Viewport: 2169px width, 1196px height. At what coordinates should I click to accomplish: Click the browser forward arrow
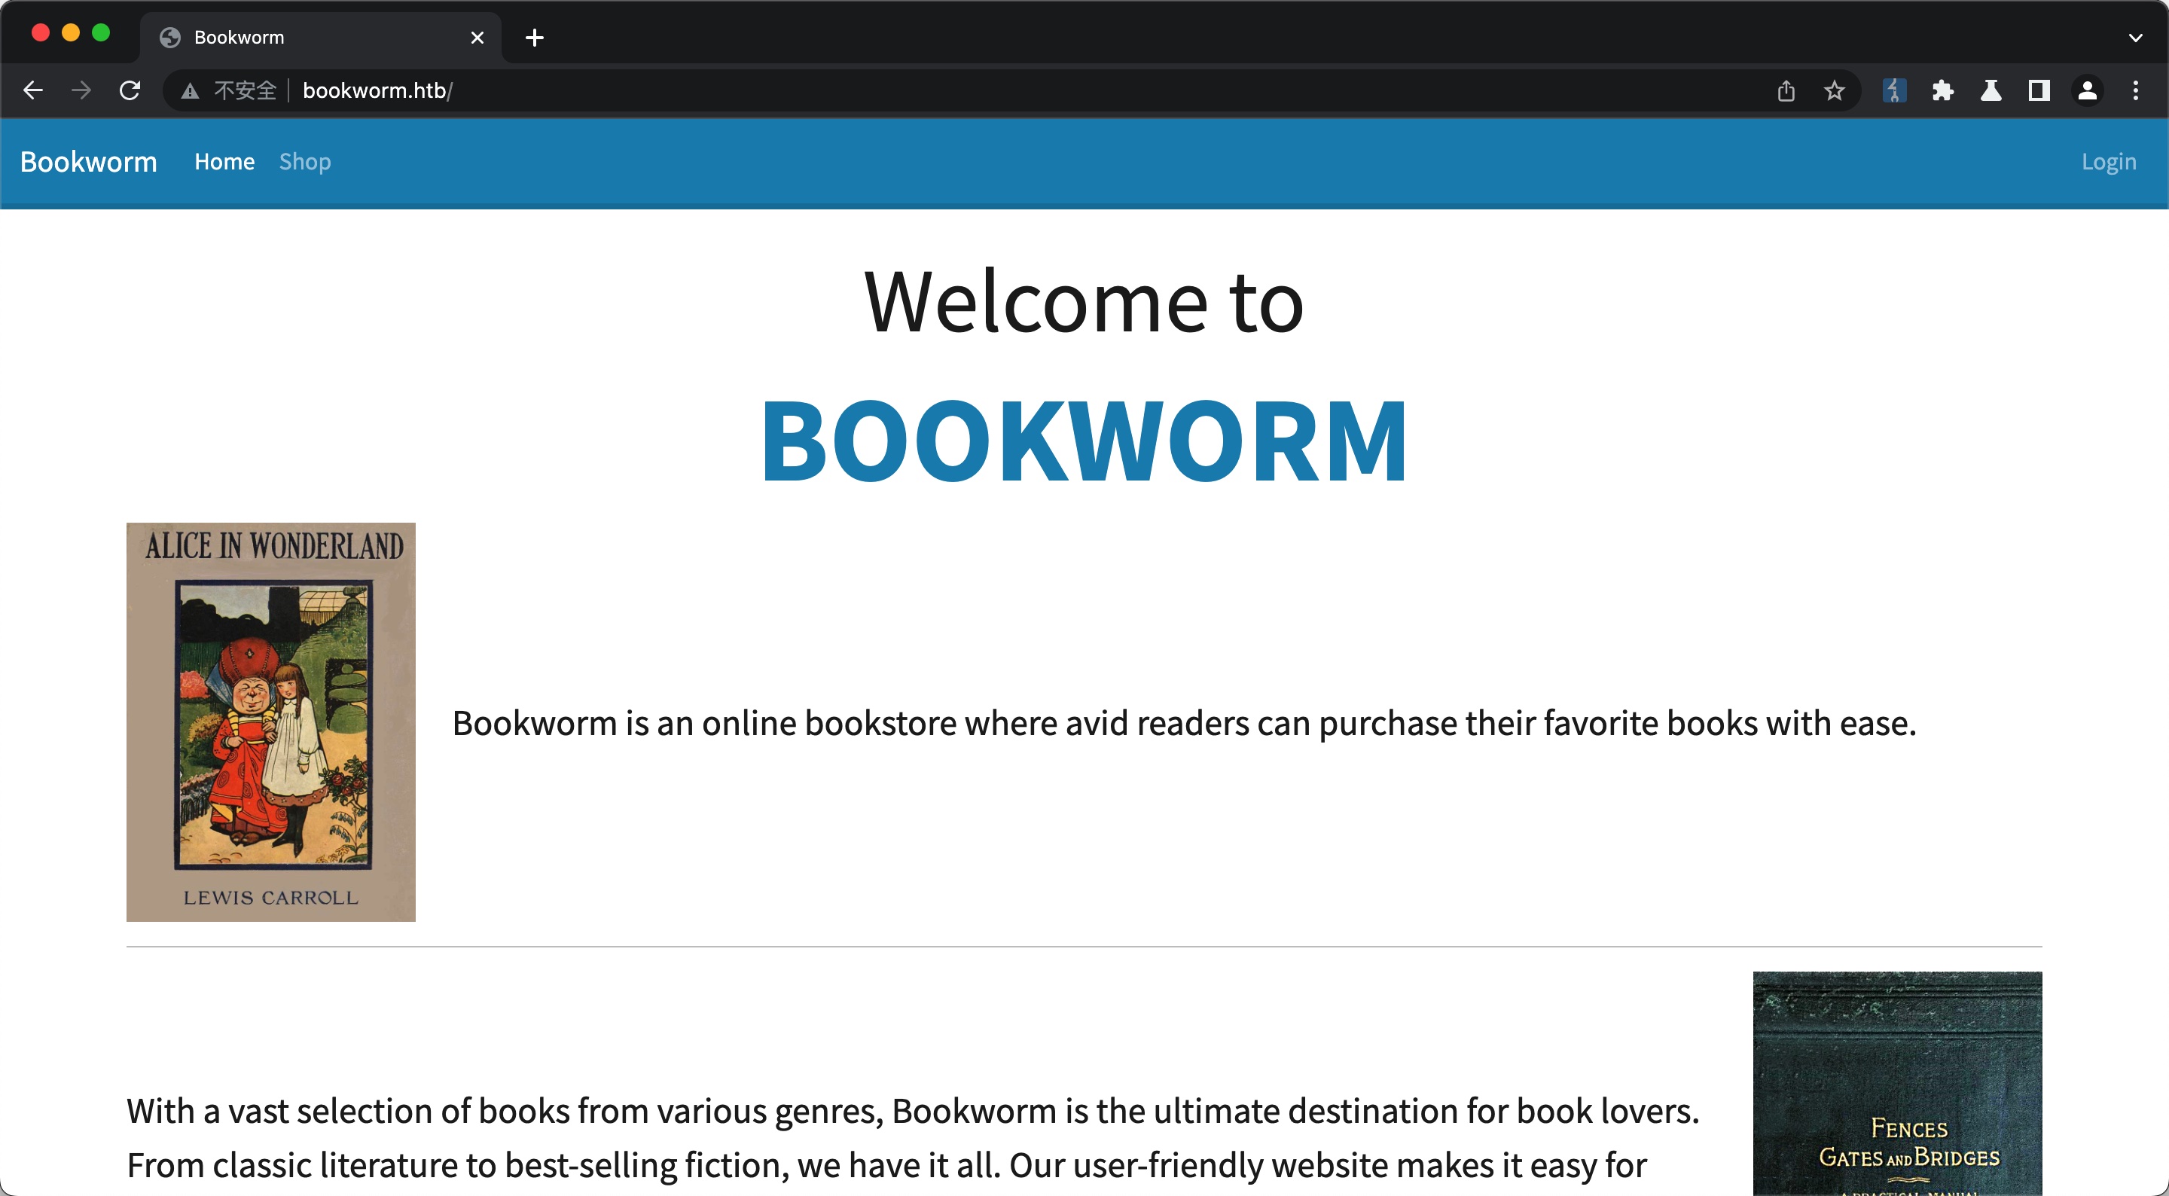pos(81,90)
